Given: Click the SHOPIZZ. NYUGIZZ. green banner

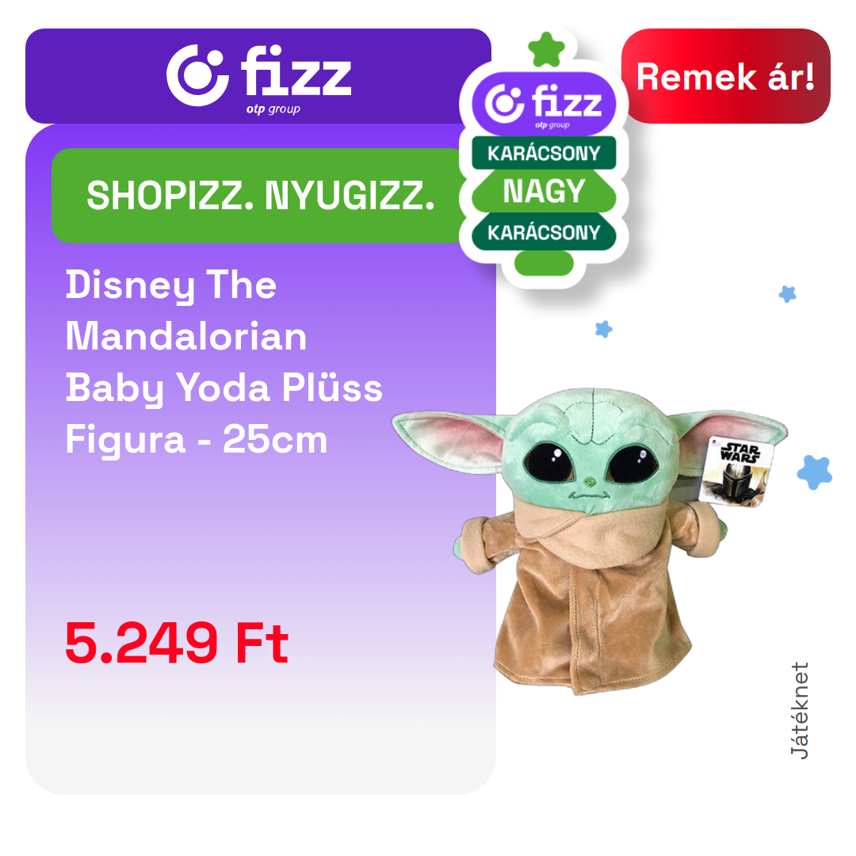Looking at the screenshot, I should 259,196.
